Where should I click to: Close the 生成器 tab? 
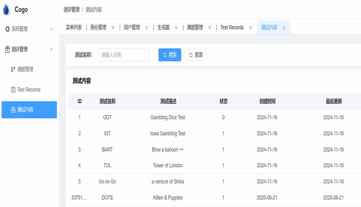tap(176, 28)
